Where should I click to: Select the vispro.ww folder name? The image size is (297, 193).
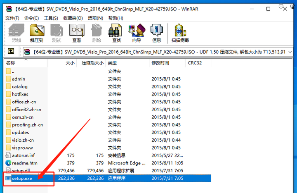click(x=22, y=148)
